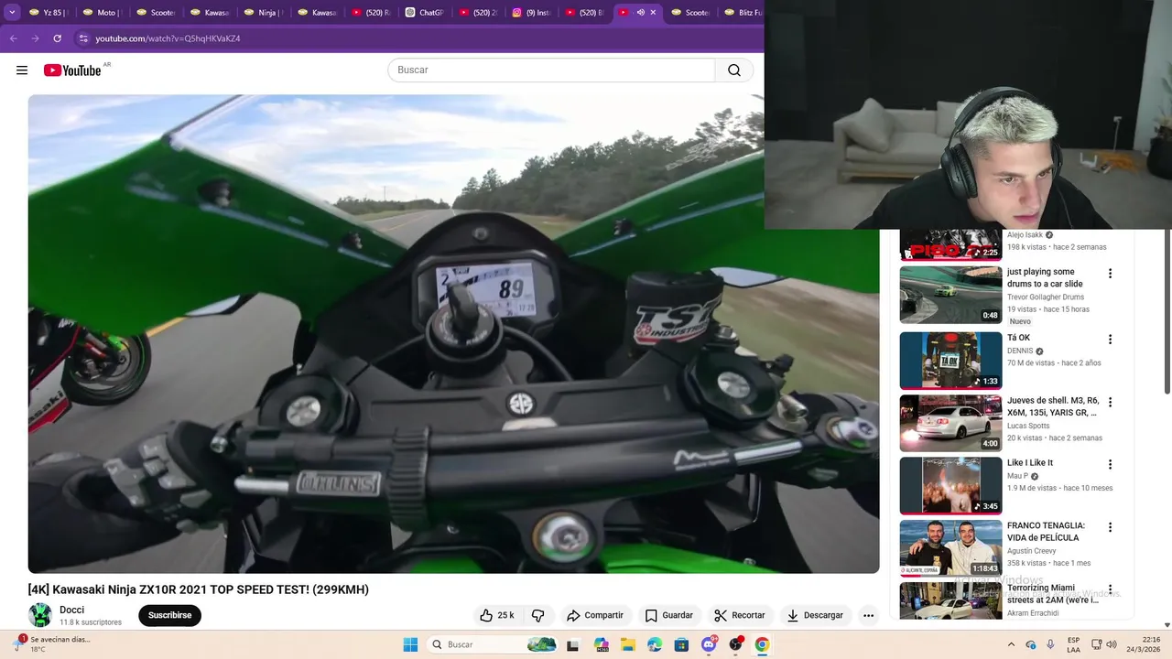The width and height of the screenshot is (1172, 659).
Task: Mute the playing tab via speaker icon
Action: (x=640, y=13)
